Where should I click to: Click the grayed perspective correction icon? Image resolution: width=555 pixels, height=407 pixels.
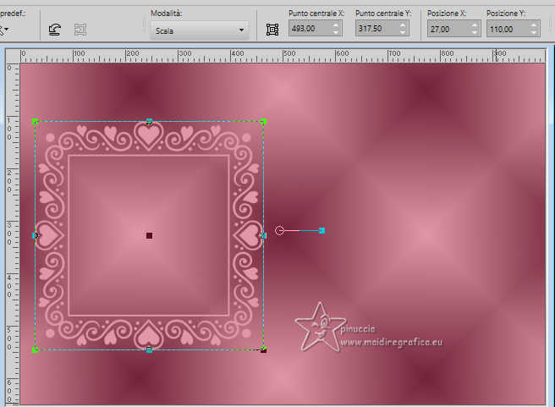click(80, 30)
